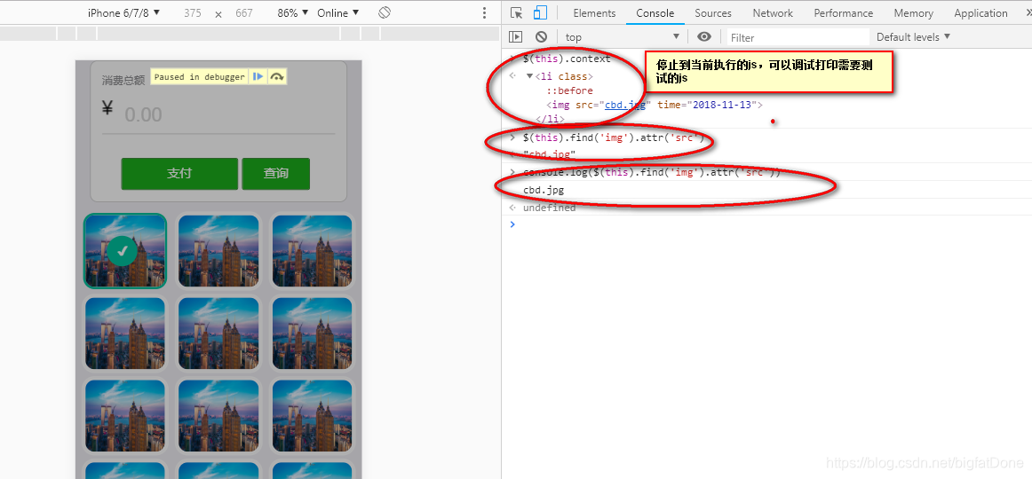Click the undefined result line
Screen dimensions: 1032x479
(x=550, y=208)
